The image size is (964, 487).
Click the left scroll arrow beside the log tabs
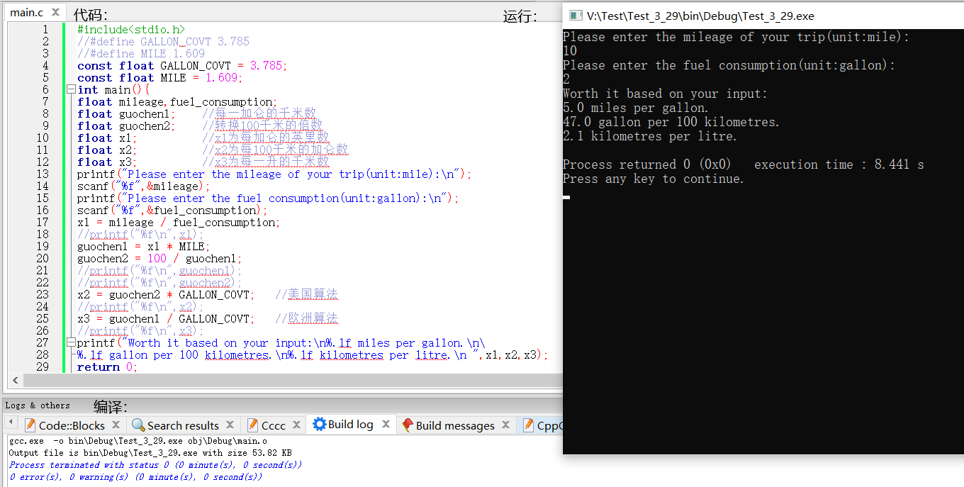click(11, 425)
